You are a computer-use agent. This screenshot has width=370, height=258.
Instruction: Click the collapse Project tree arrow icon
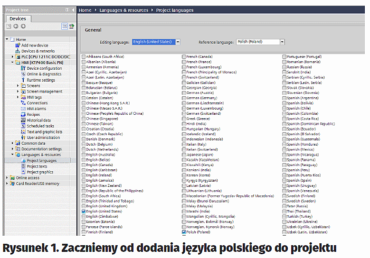coord(73,9)
